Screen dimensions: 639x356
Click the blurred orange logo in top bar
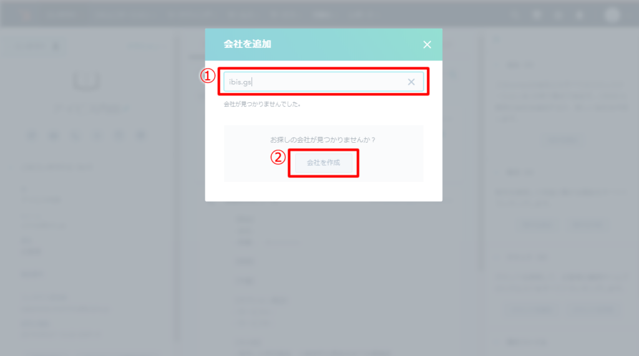[27, 16]
